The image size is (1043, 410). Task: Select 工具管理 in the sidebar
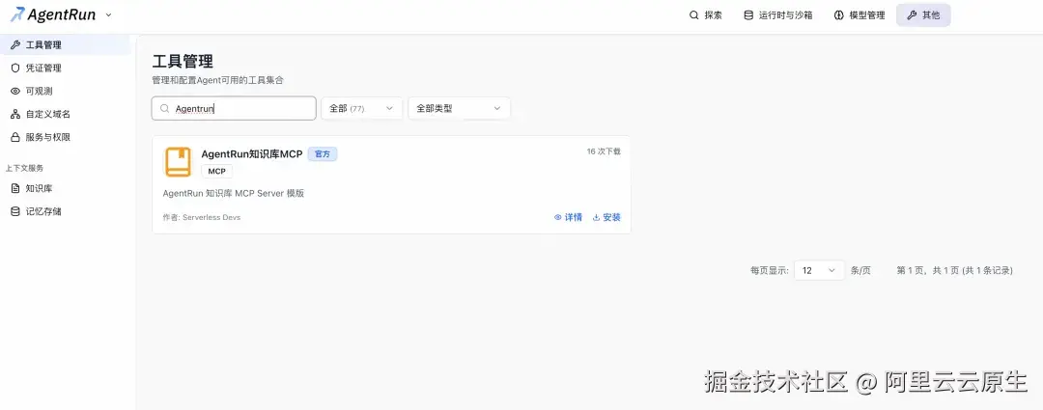pos(66,45)
